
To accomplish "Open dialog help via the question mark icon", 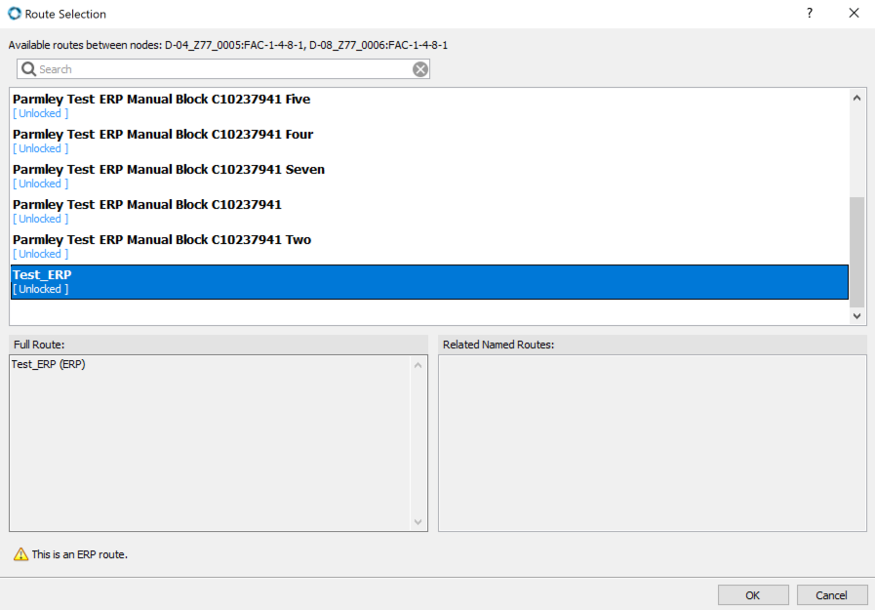I will point(809,14).
